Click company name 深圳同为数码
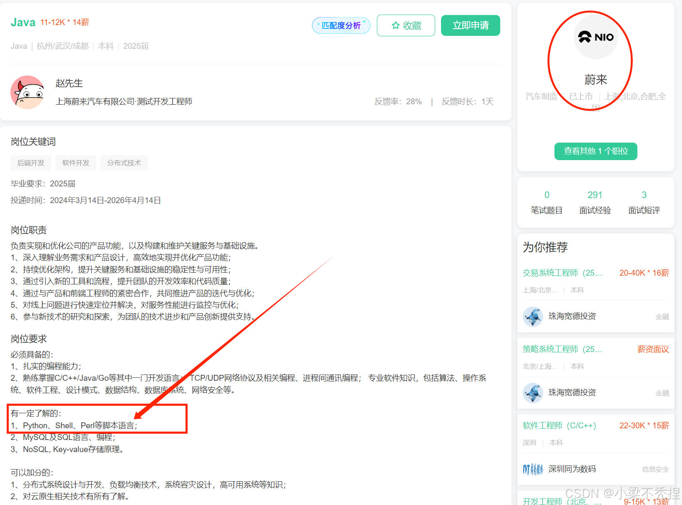The height and width of the screenshot is (505, 682). pyautogui.click(x=572, y=469)
